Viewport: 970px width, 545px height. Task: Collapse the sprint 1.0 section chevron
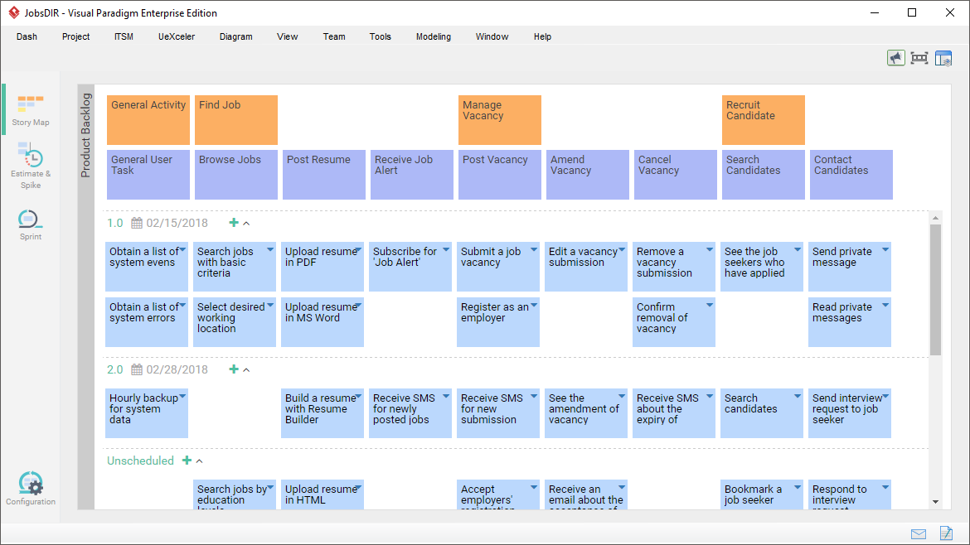pyautogui.click(x=249, y=223)
